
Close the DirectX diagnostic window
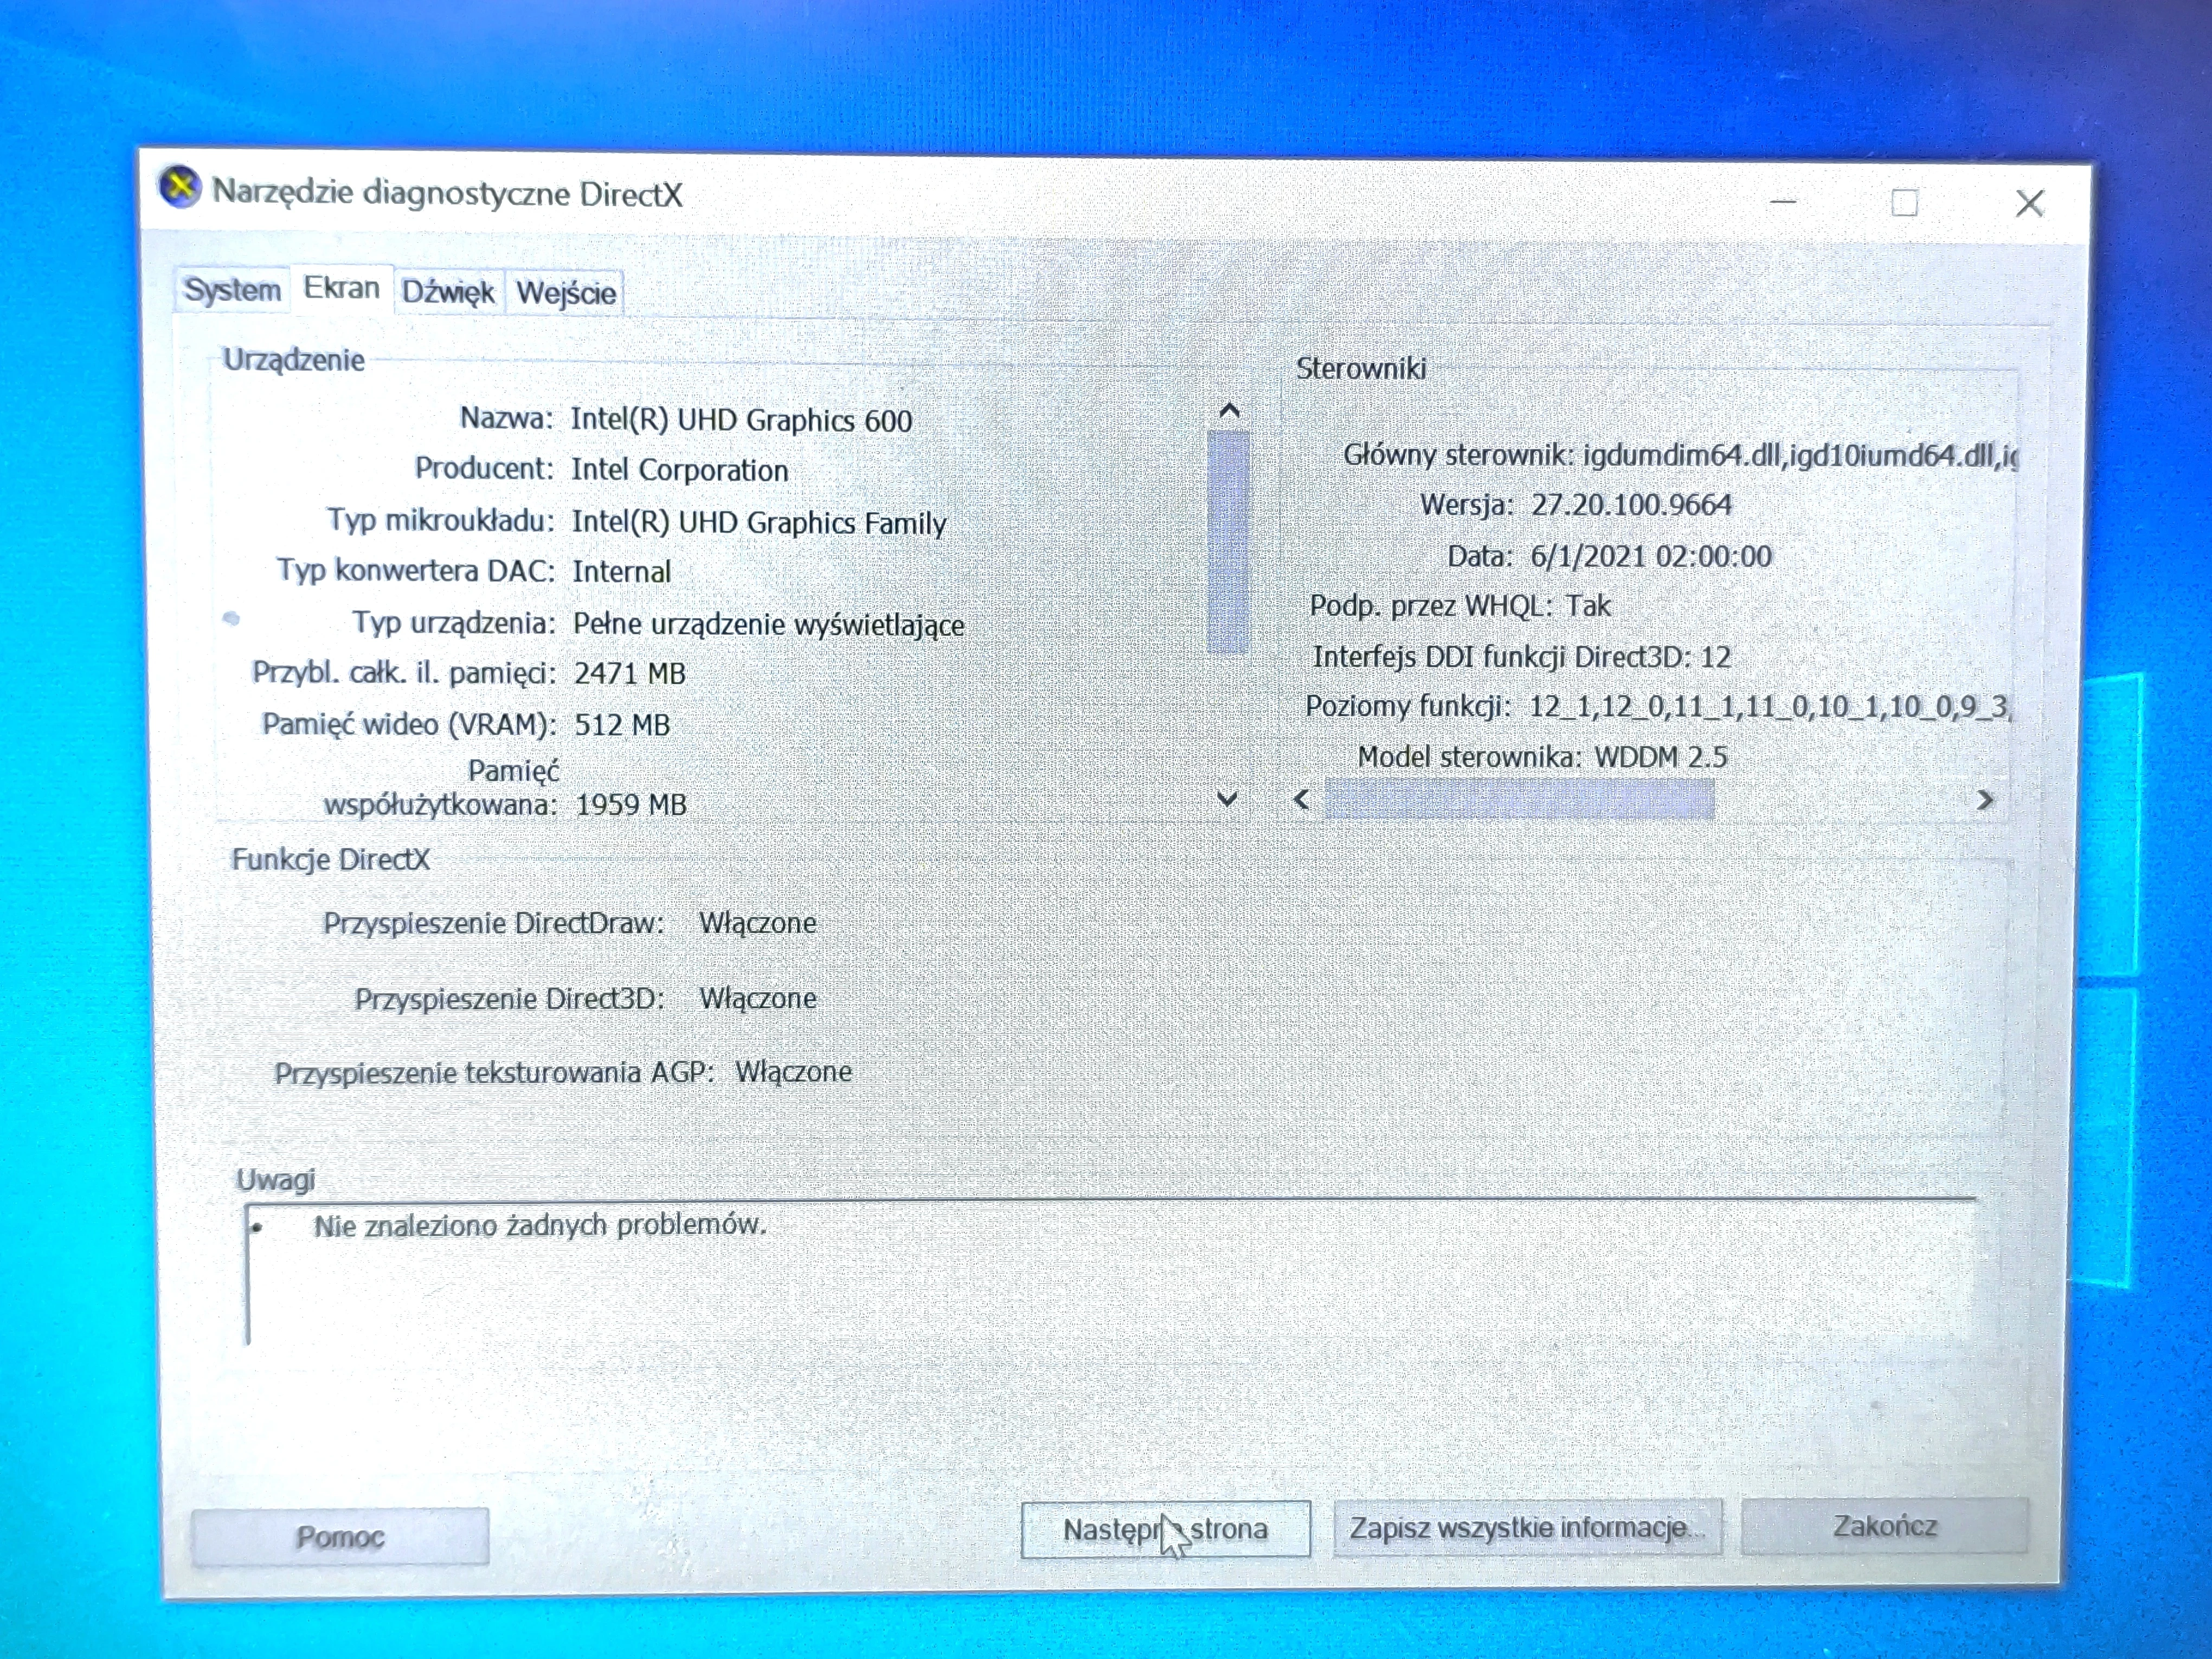[2029, 204]
